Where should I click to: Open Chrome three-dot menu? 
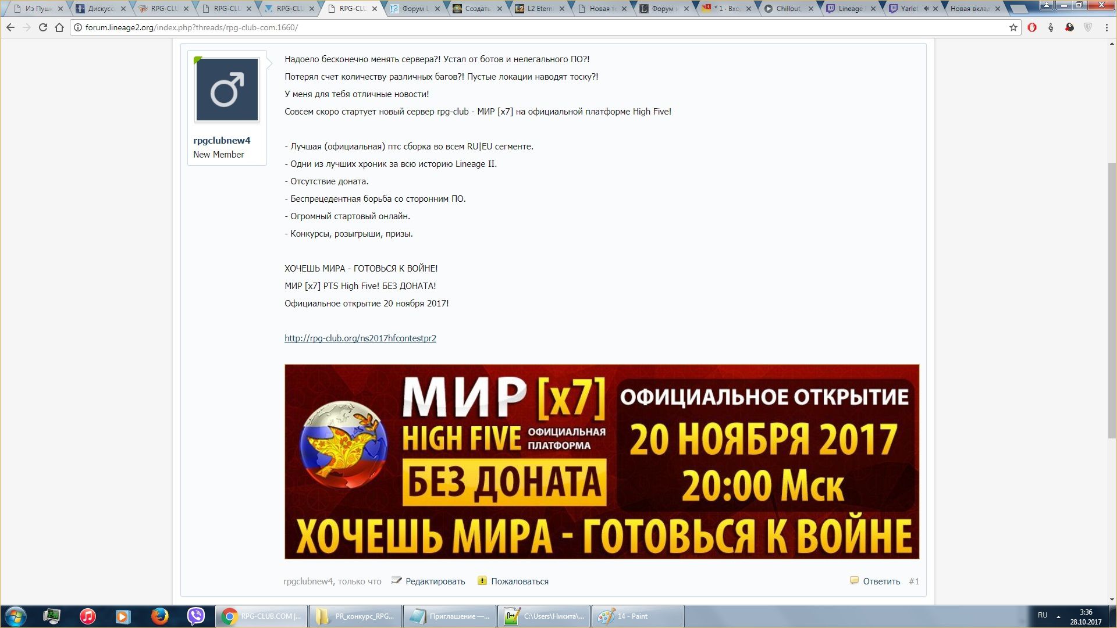(1107, 27)
